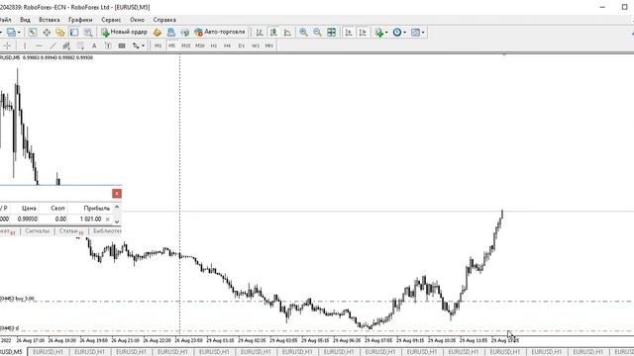The width and height of the screenshot is (634, 356).
Task: Click the Новый ордер button
Action: (124, 33)
